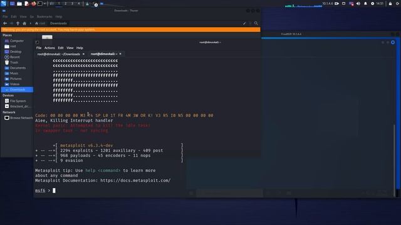The height and width of the screenshot is (225, 401).
Task: Switch to workspace 1
Action: click(59, 4)
